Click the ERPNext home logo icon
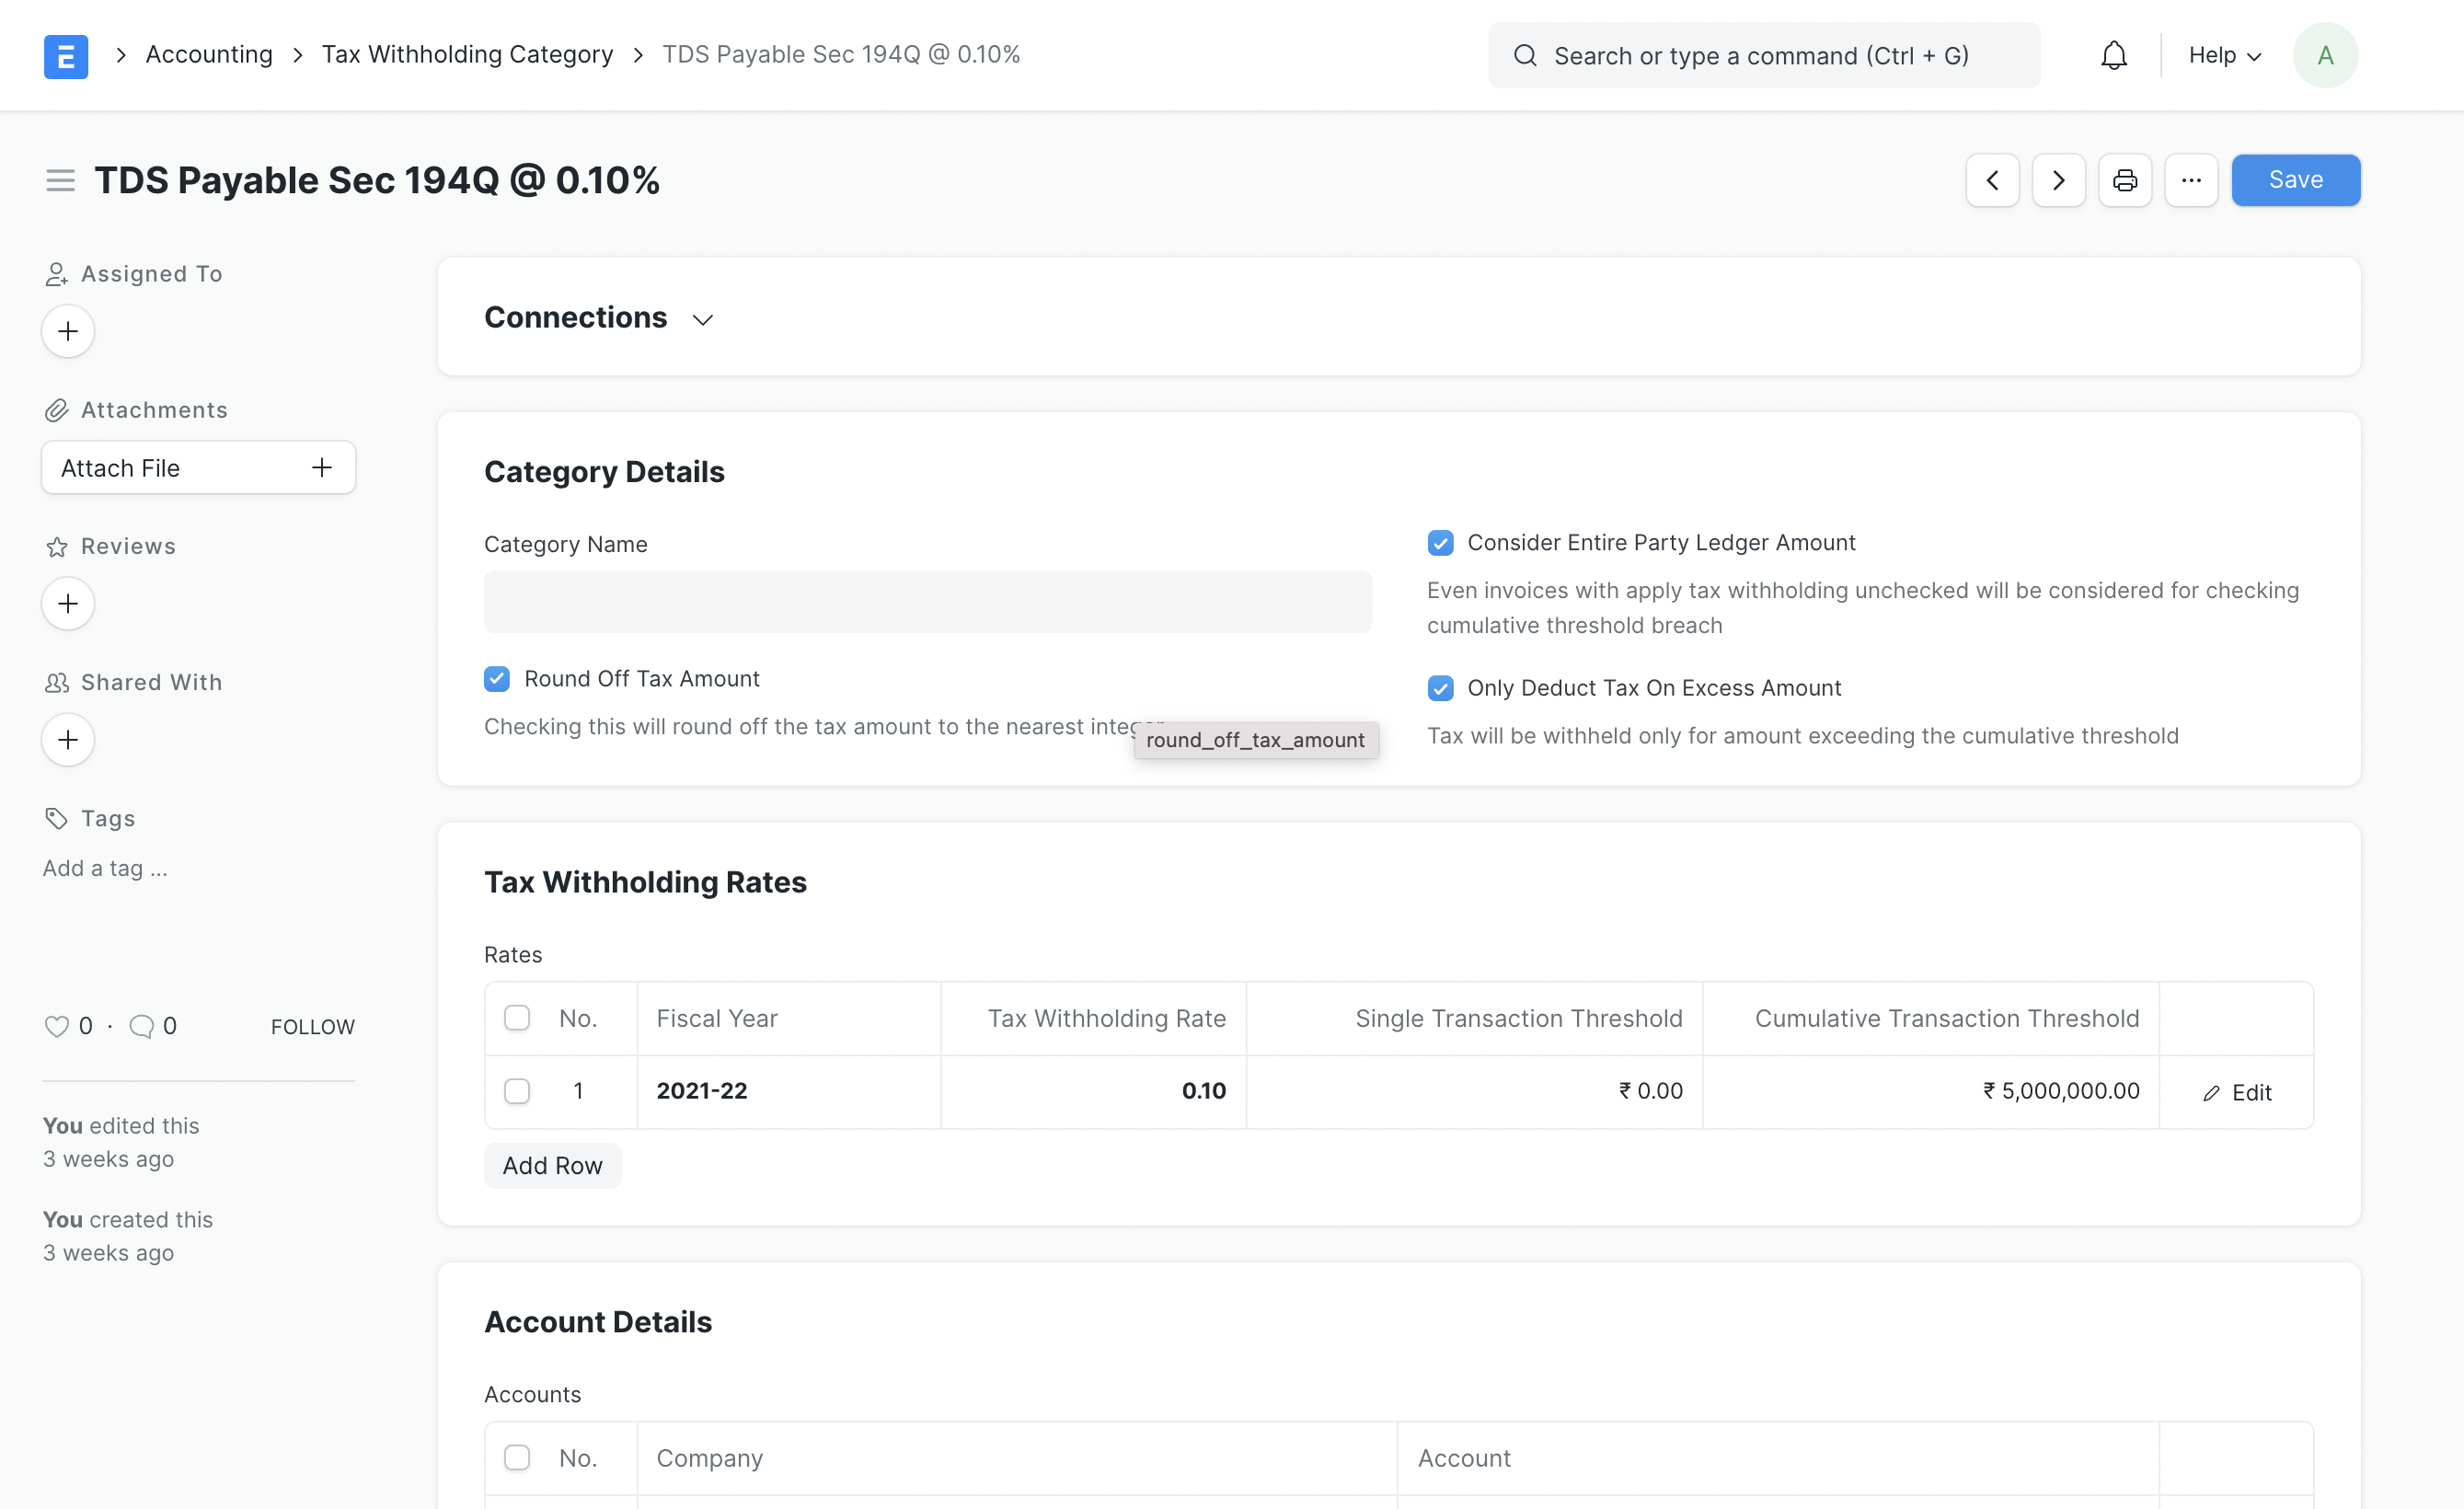Viewport: 2464px width, 1509px height. point(66,55)
